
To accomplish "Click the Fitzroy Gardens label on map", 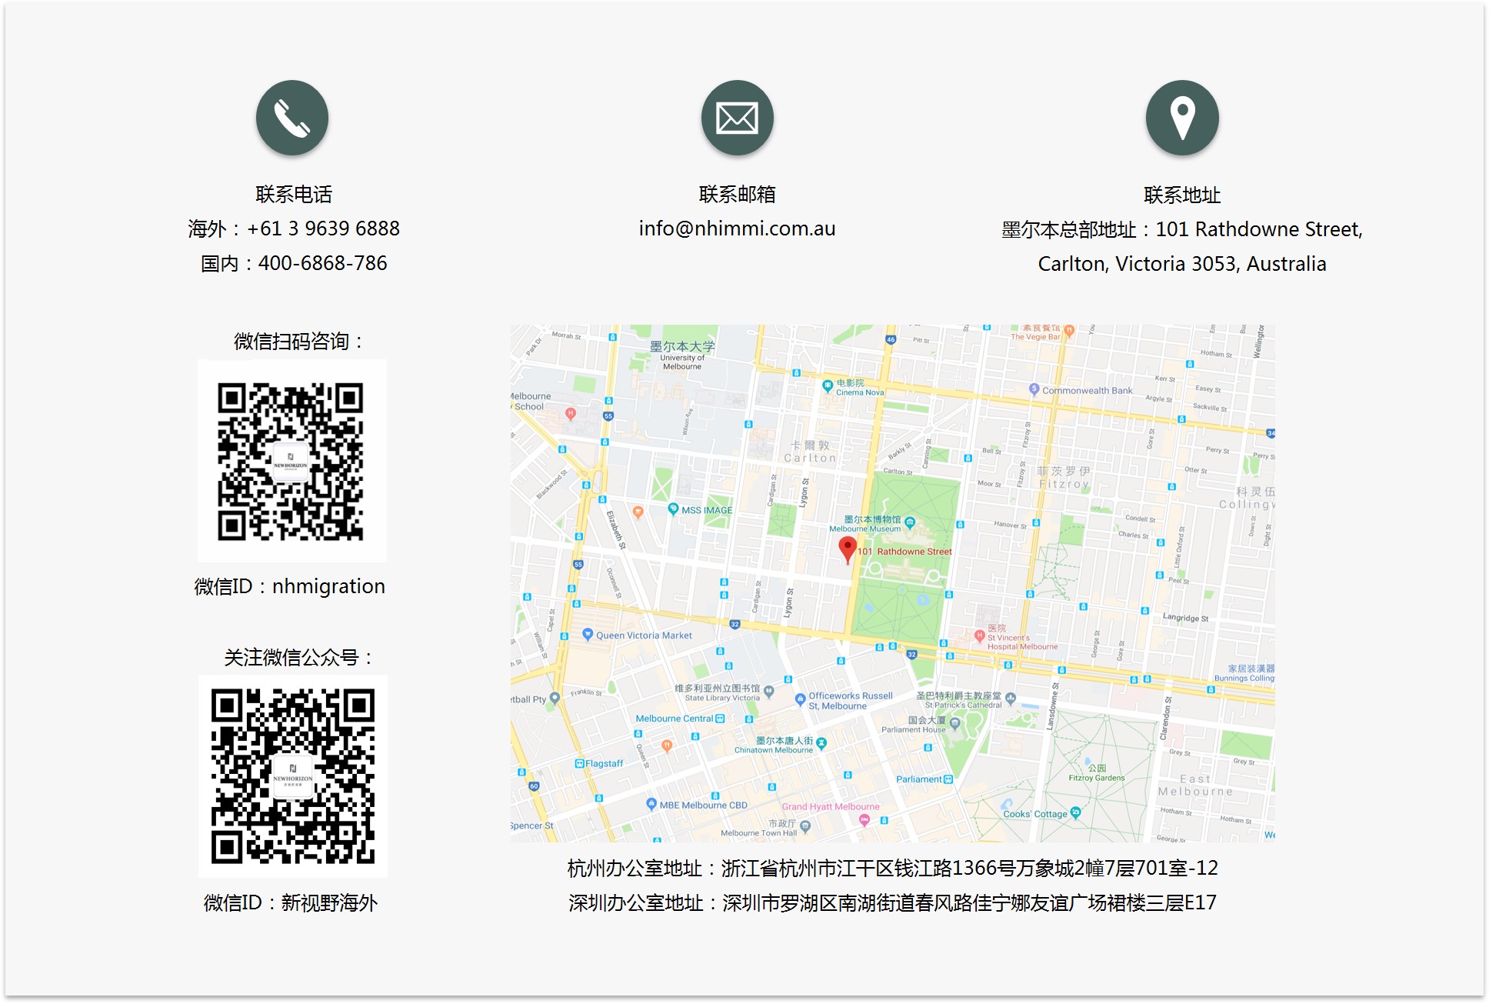I will coord(1097,773).
